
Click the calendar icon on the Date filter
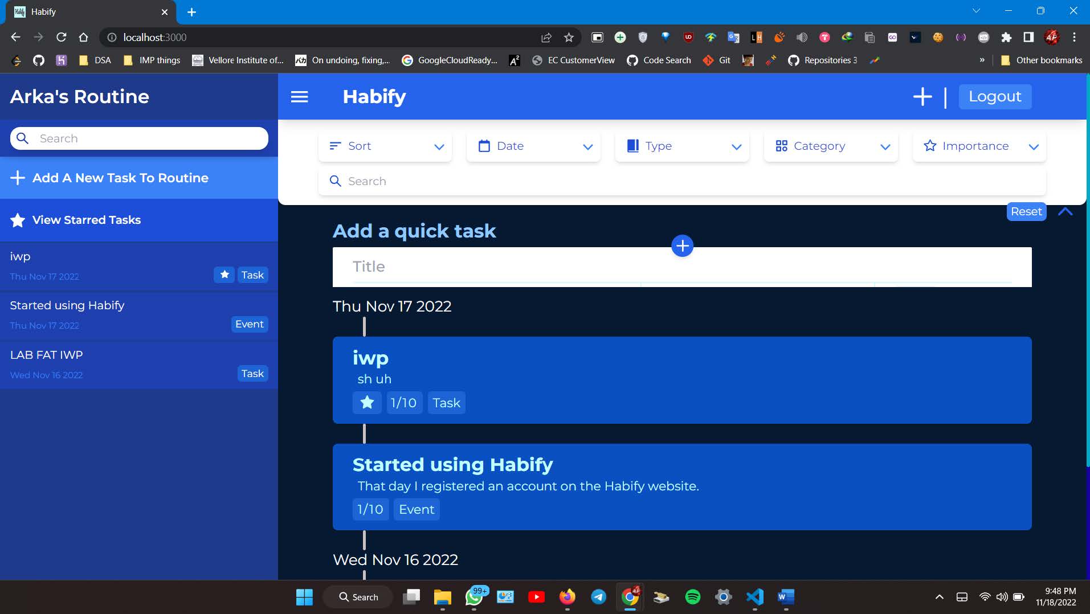click(x=484, y=146)
